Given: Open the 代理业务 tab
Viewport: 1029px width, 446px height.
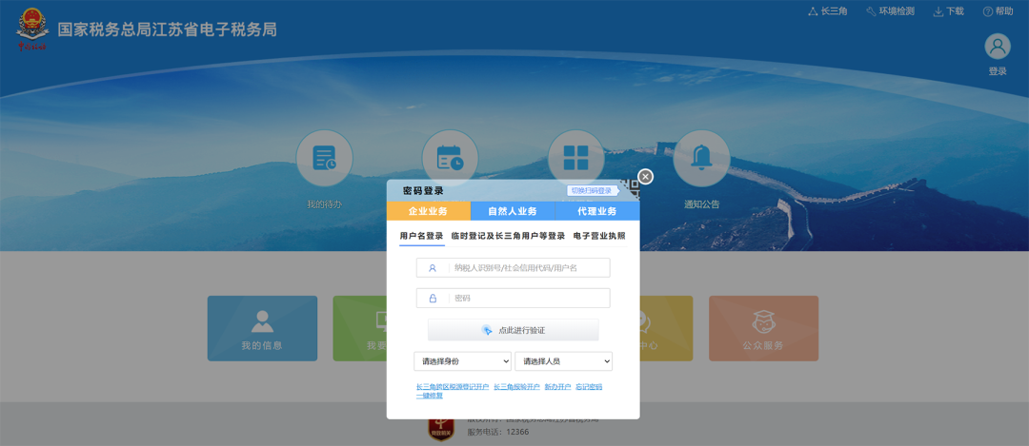Looking at the screenshot, I should coord(597,211).
